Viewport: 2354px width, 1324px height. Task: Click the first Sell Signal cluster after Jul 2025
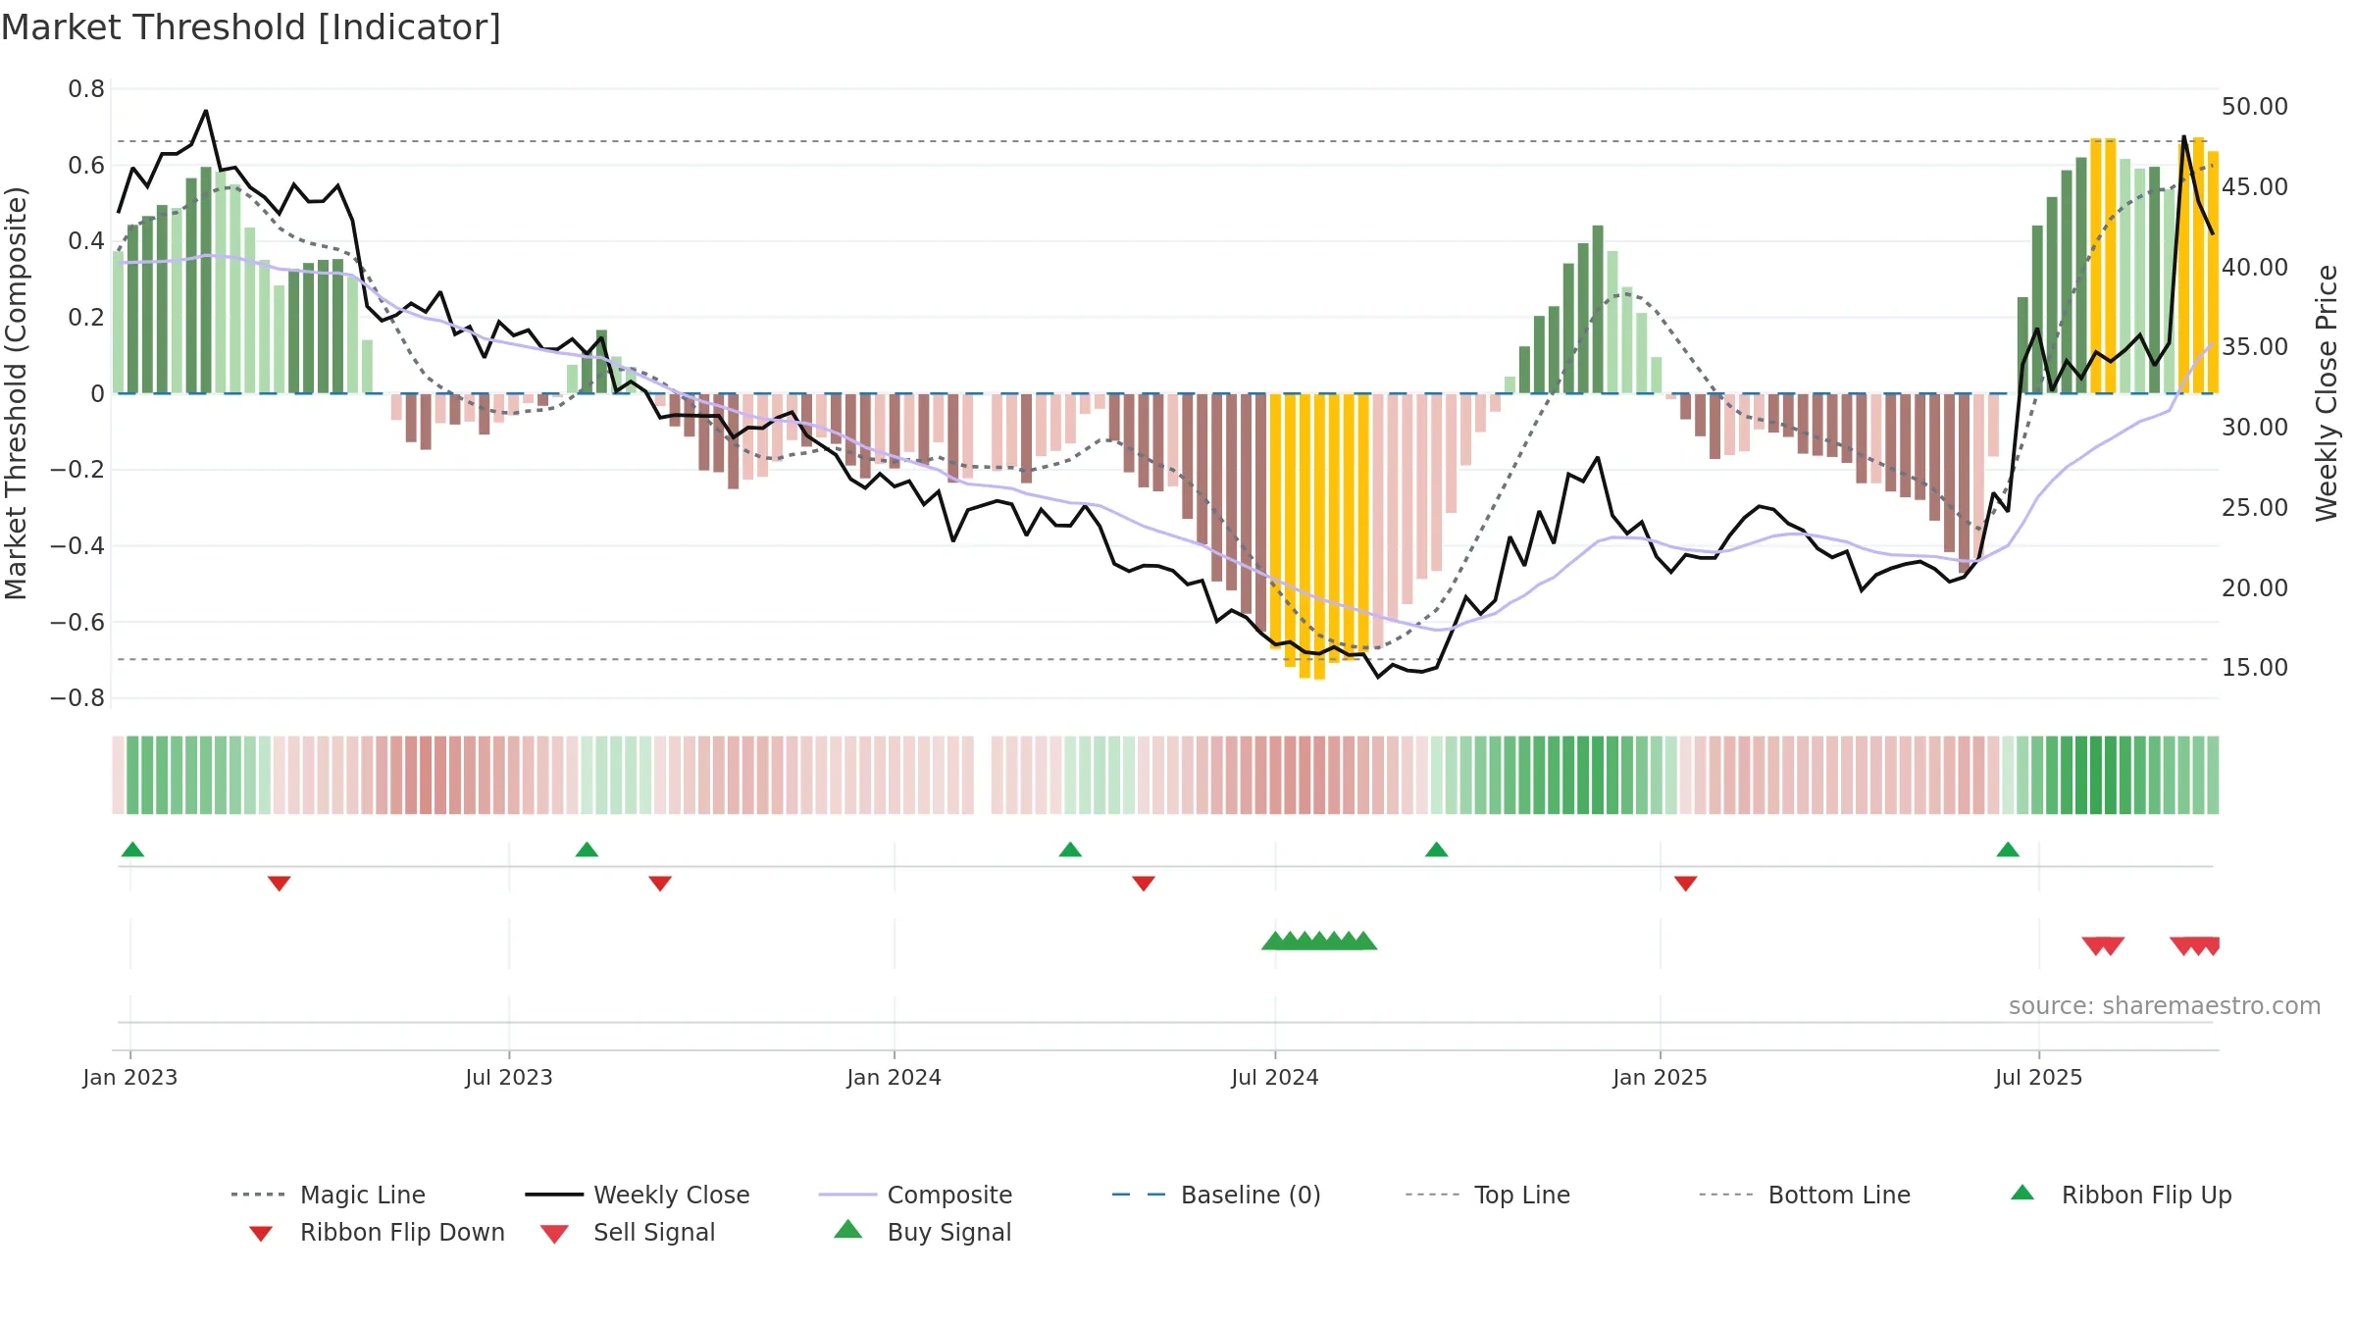coord(2103,946)
